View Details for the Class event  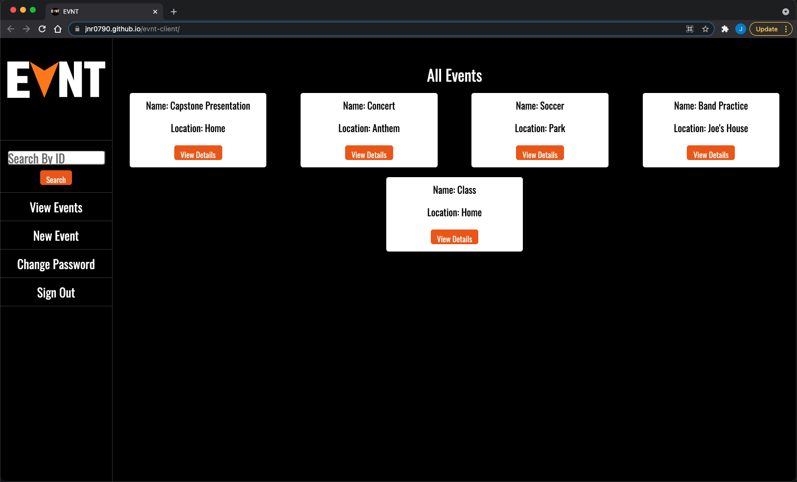tap(454, 237)
